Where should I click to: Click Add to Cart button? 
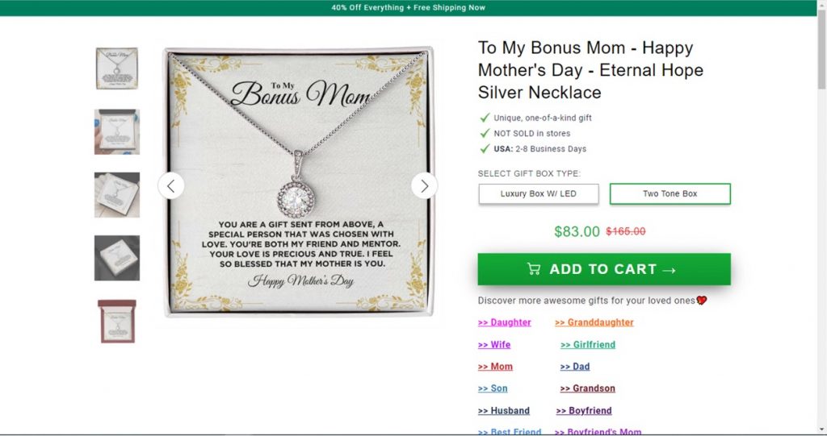[x=604, y=269]
